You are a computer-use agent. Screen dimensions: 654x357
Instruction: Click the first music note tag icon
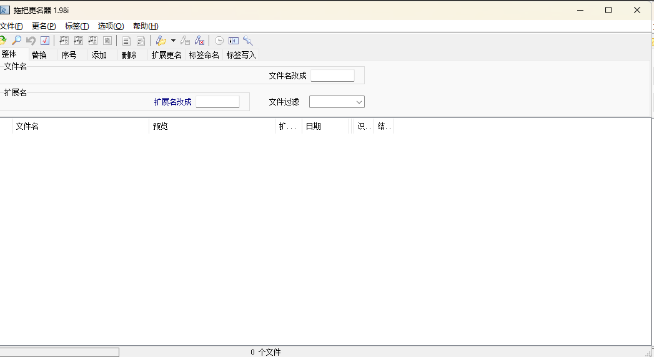point(64,41)
